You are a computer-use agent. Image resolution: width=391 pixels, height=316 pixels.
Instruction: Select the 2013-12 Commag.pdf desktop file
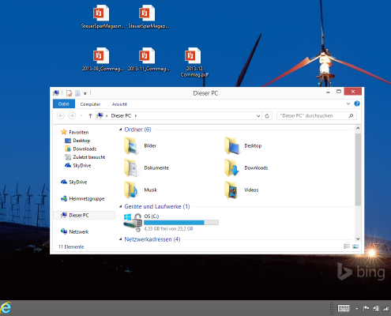click(194, 62)
